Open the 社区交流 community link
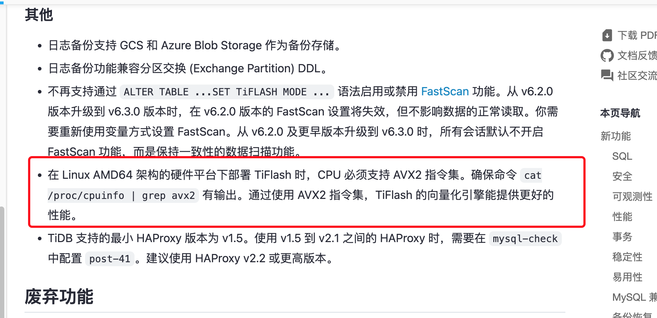 tap(637, 76)
